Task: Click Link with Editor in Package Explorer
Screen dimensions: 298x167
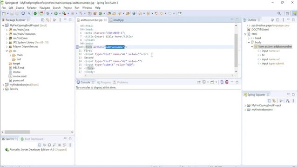Action: click(x=47, y=20)
